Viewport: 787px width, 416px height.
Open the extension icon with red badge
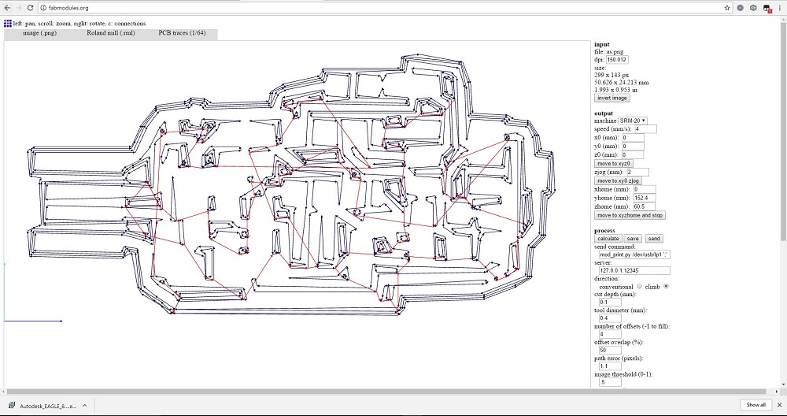[767, 8]
